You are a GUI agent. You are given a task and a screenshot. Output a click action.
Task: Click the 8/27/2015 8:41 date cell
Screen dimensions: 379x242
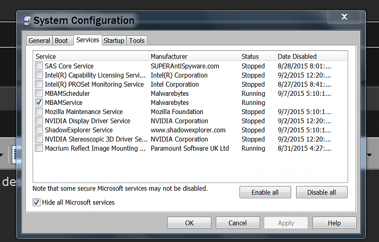304,84
